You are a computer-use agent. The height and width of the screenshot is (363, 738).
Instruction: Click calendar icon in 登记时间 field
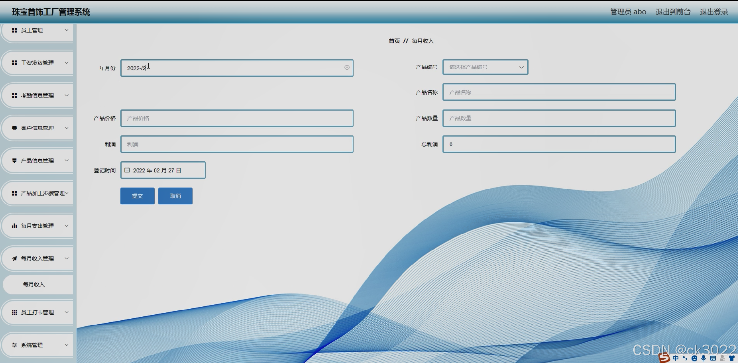[127, 170]
